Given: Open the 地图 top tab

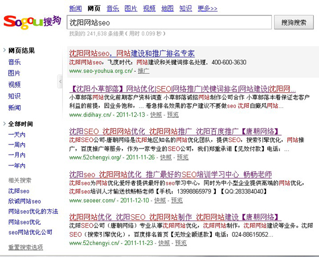Looking at the screenshot, I should (167, 9).
